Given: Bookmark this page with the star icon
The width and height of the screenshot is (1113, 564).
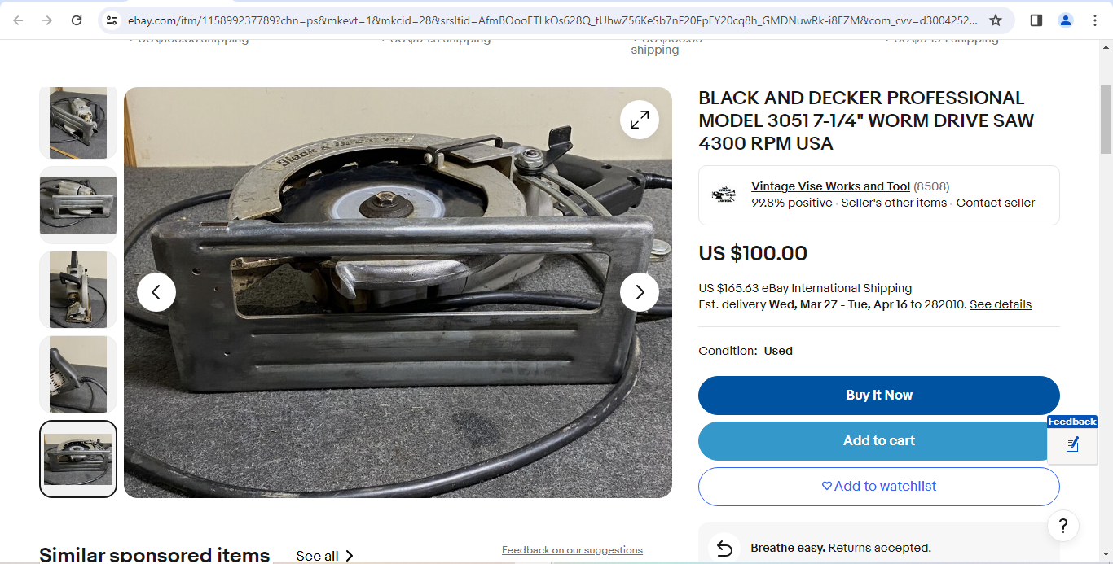Looking at the screenshot, I should point(996,20).
